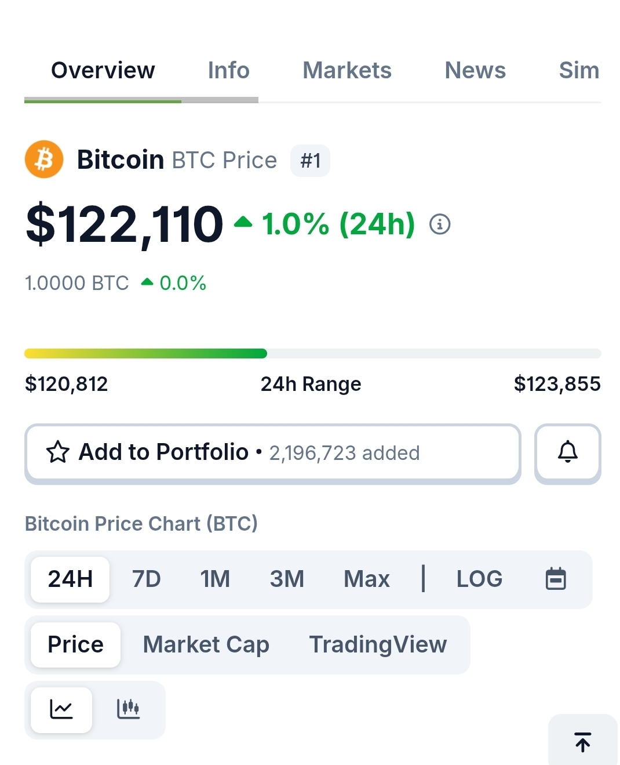Open the calendar date range picker
Screen dimensions: 620x765
pyautogui.click(x=556, y=579)
